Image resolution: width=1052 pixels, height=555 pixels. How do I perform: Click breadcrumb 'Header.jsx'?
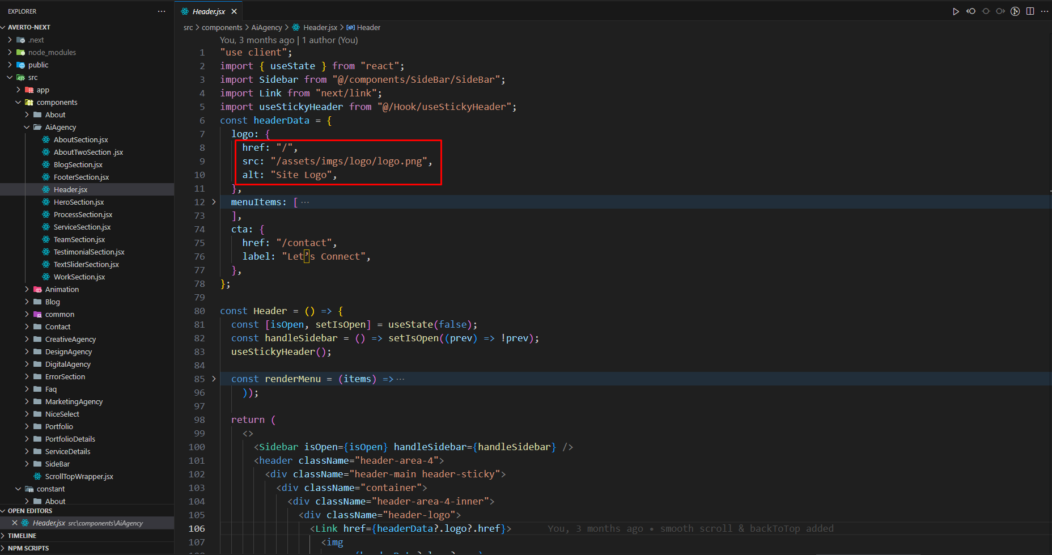coord(320,27)
